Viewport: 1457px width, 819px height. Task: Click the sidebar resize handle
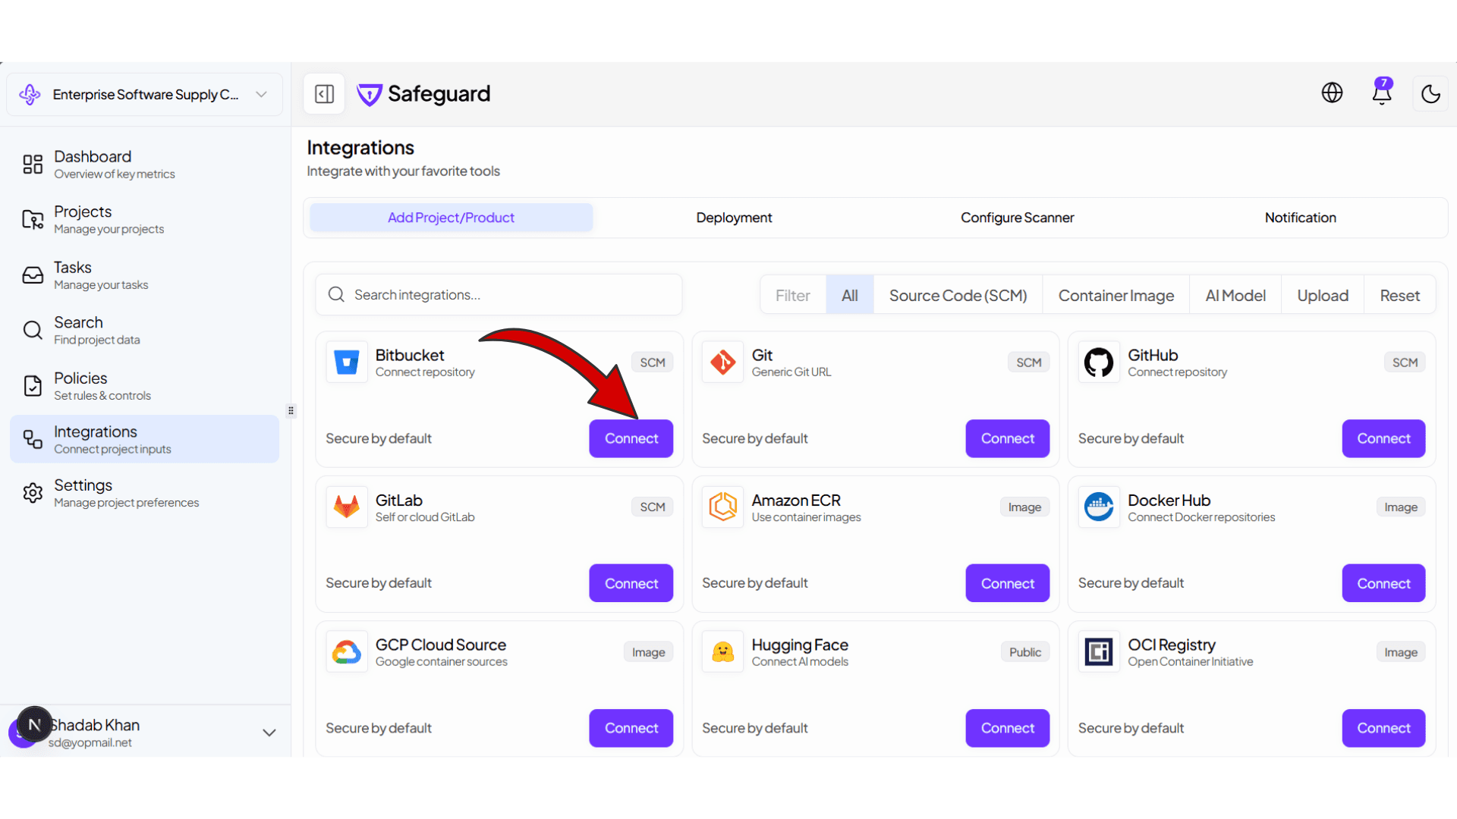pos(291,411)
